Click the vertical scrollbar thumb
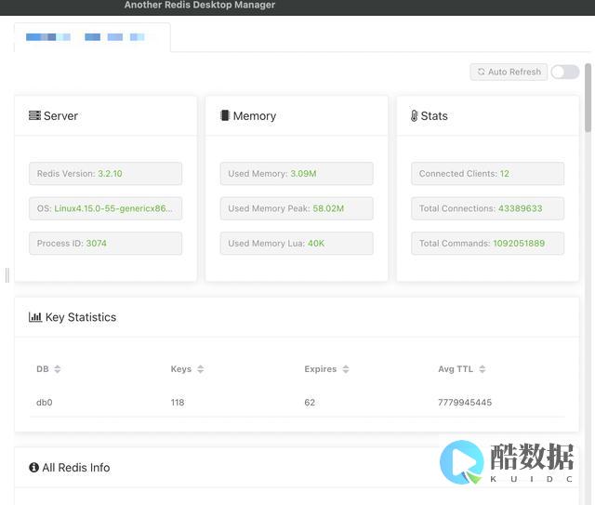Screen dimensions: 595x505 pos(588,98)
